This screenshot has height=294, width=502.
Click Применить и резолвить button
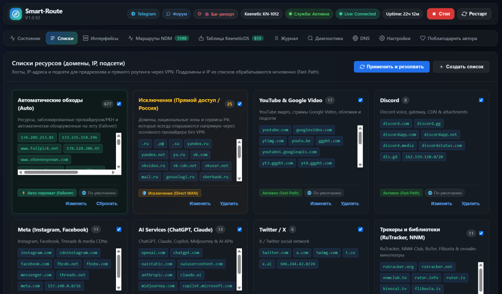[x=392, y=67]
